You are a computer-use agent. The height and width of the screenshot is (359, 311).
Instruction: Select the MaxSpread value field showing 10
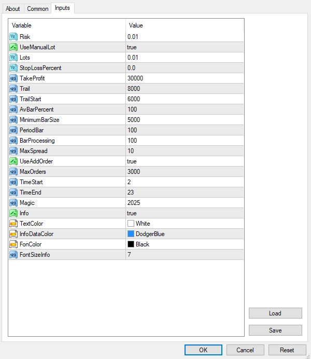184,151
